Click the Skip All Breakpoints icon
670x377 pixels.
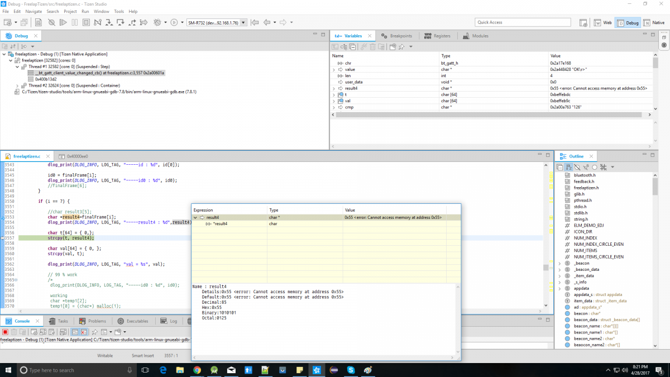(51, 22)
